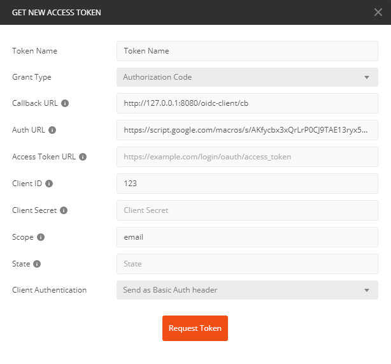Click the Access Token URL info icon

[x=83, y=157]
